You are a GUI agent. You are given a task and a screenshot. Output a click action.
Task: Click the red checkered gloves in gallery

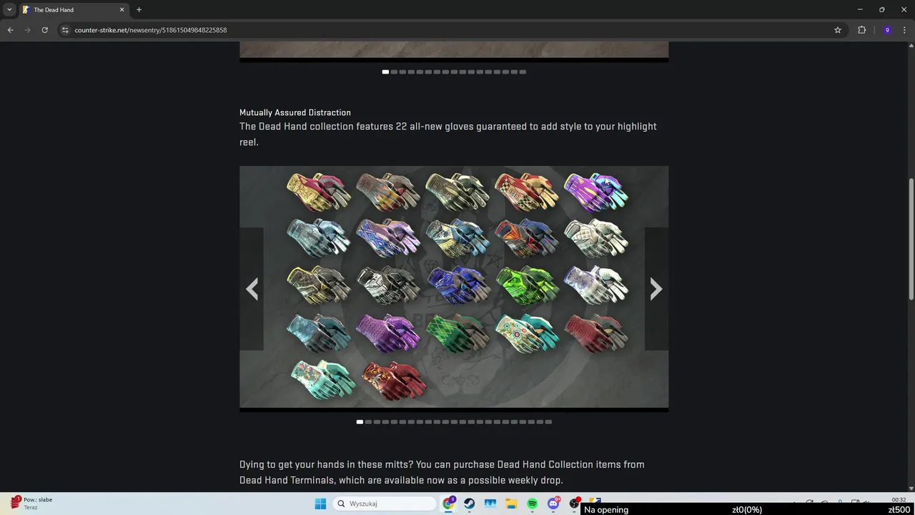pos(527,192)
